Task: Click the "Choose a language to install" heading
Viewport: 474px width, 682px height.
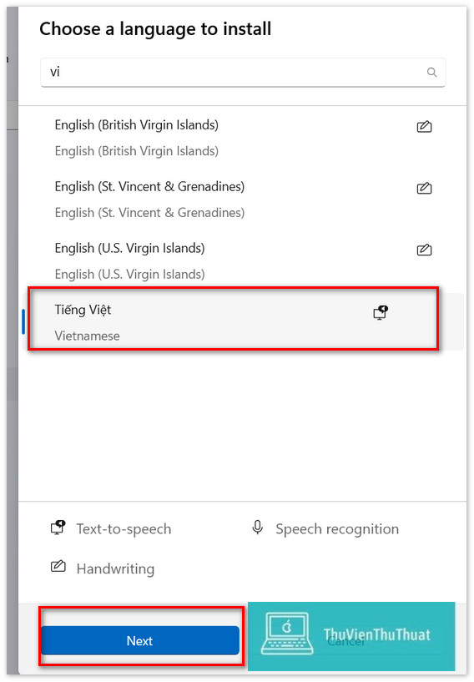Action: [x=155, y=29]
